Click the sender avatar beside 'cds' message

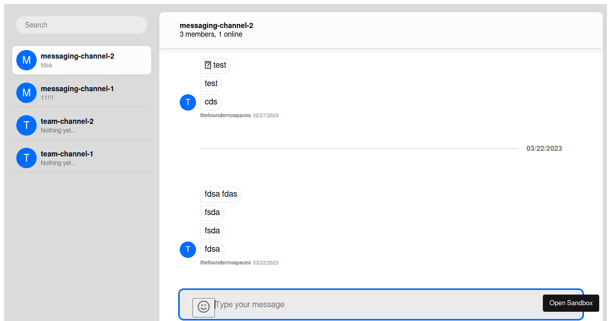click(x=188, y=102)
